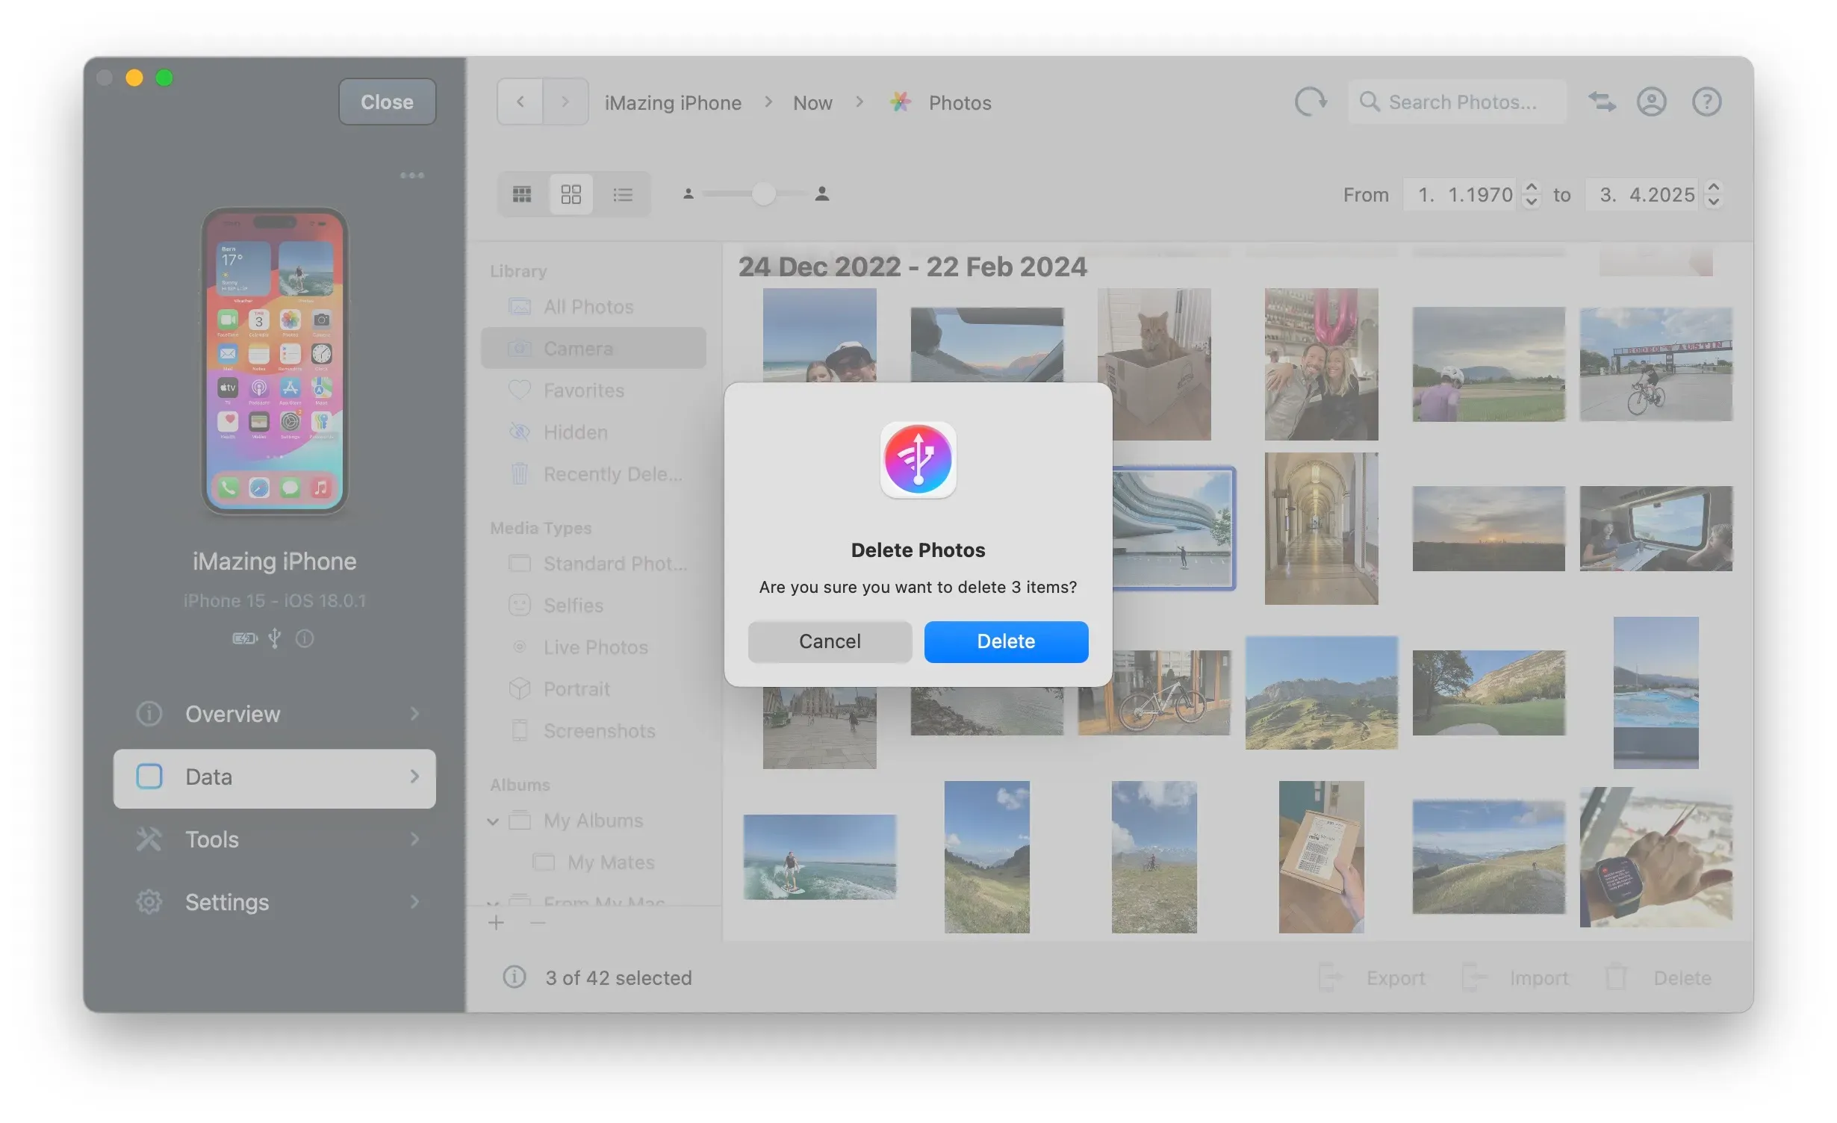Open the user account icon

[x=1653, y=102]
